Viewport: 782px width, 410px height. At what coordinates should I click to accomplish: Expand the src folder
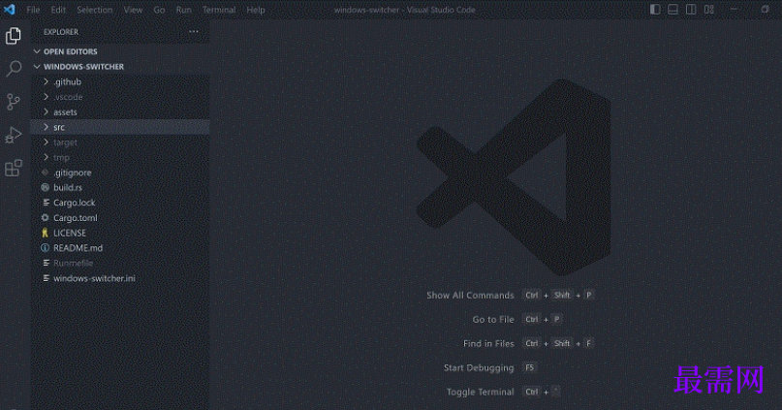tap(46, 127)
